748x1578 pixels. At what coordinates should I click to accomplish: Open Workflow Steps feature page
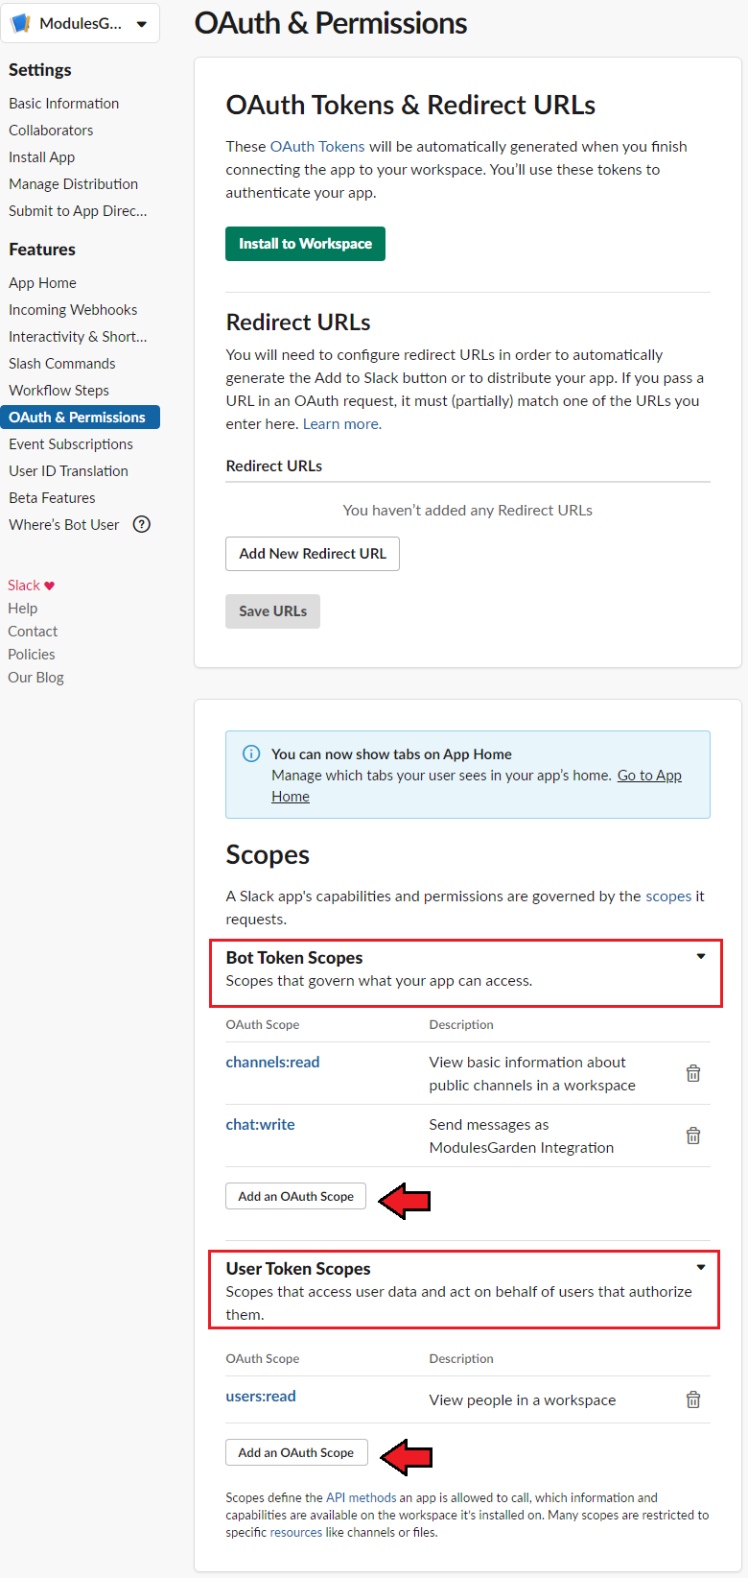[58, 390]
